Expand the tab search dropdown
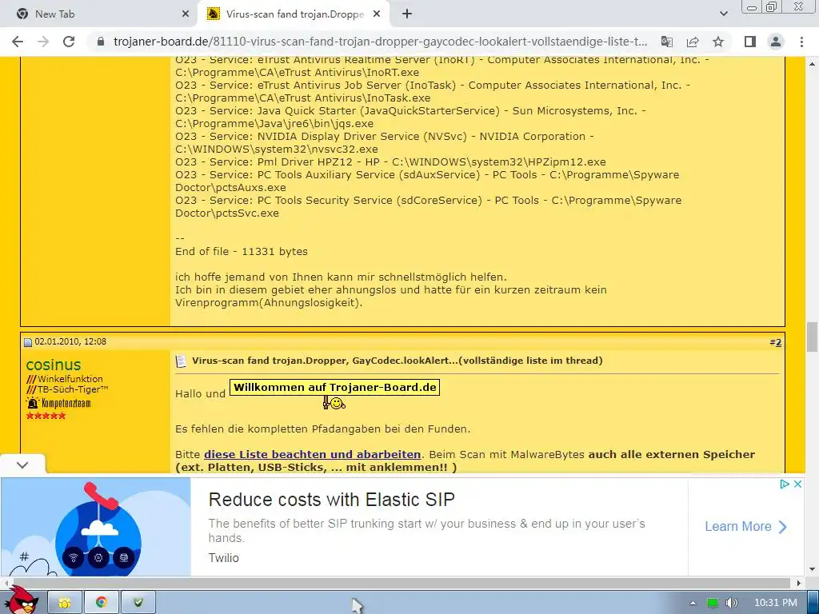Screen dimensions: 819x614 [x=723, y=14]
